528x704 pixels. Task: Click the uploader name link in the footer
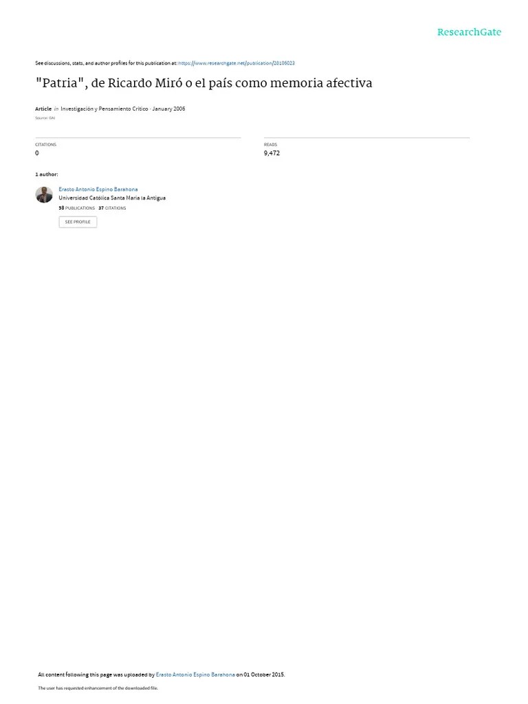(x=195, y=674)
